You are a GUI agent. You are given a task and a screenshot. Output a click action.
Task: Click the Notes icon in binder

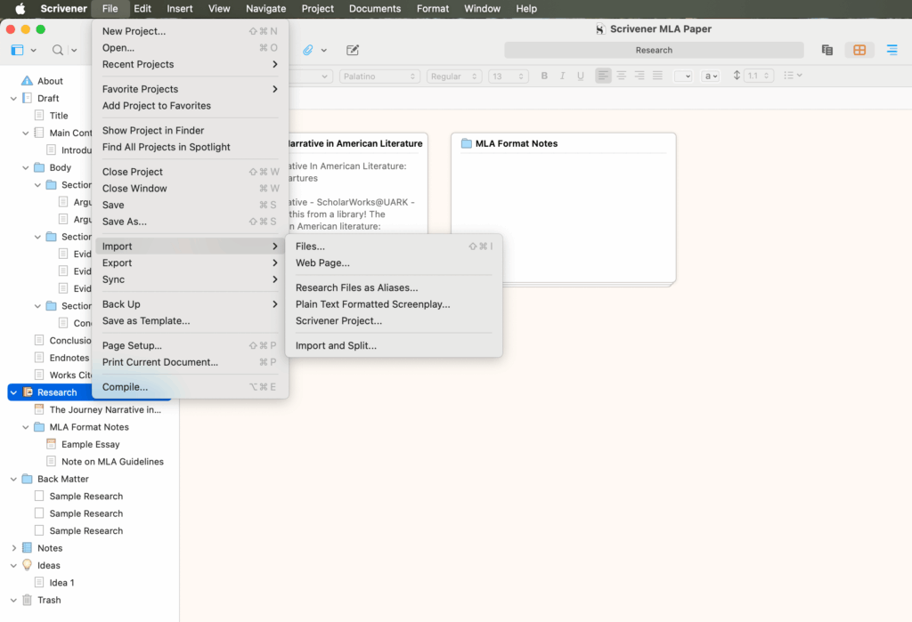click(27, 547)
